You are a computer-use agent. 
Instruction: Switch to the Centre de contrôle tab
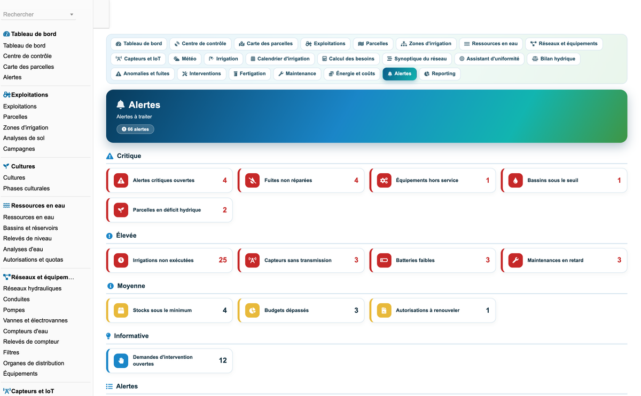tap(200, 44)
